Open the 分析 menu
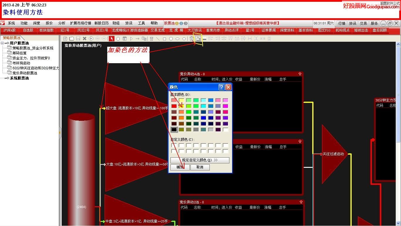Viewport: 401px width, 226px height. coord(62,23)
